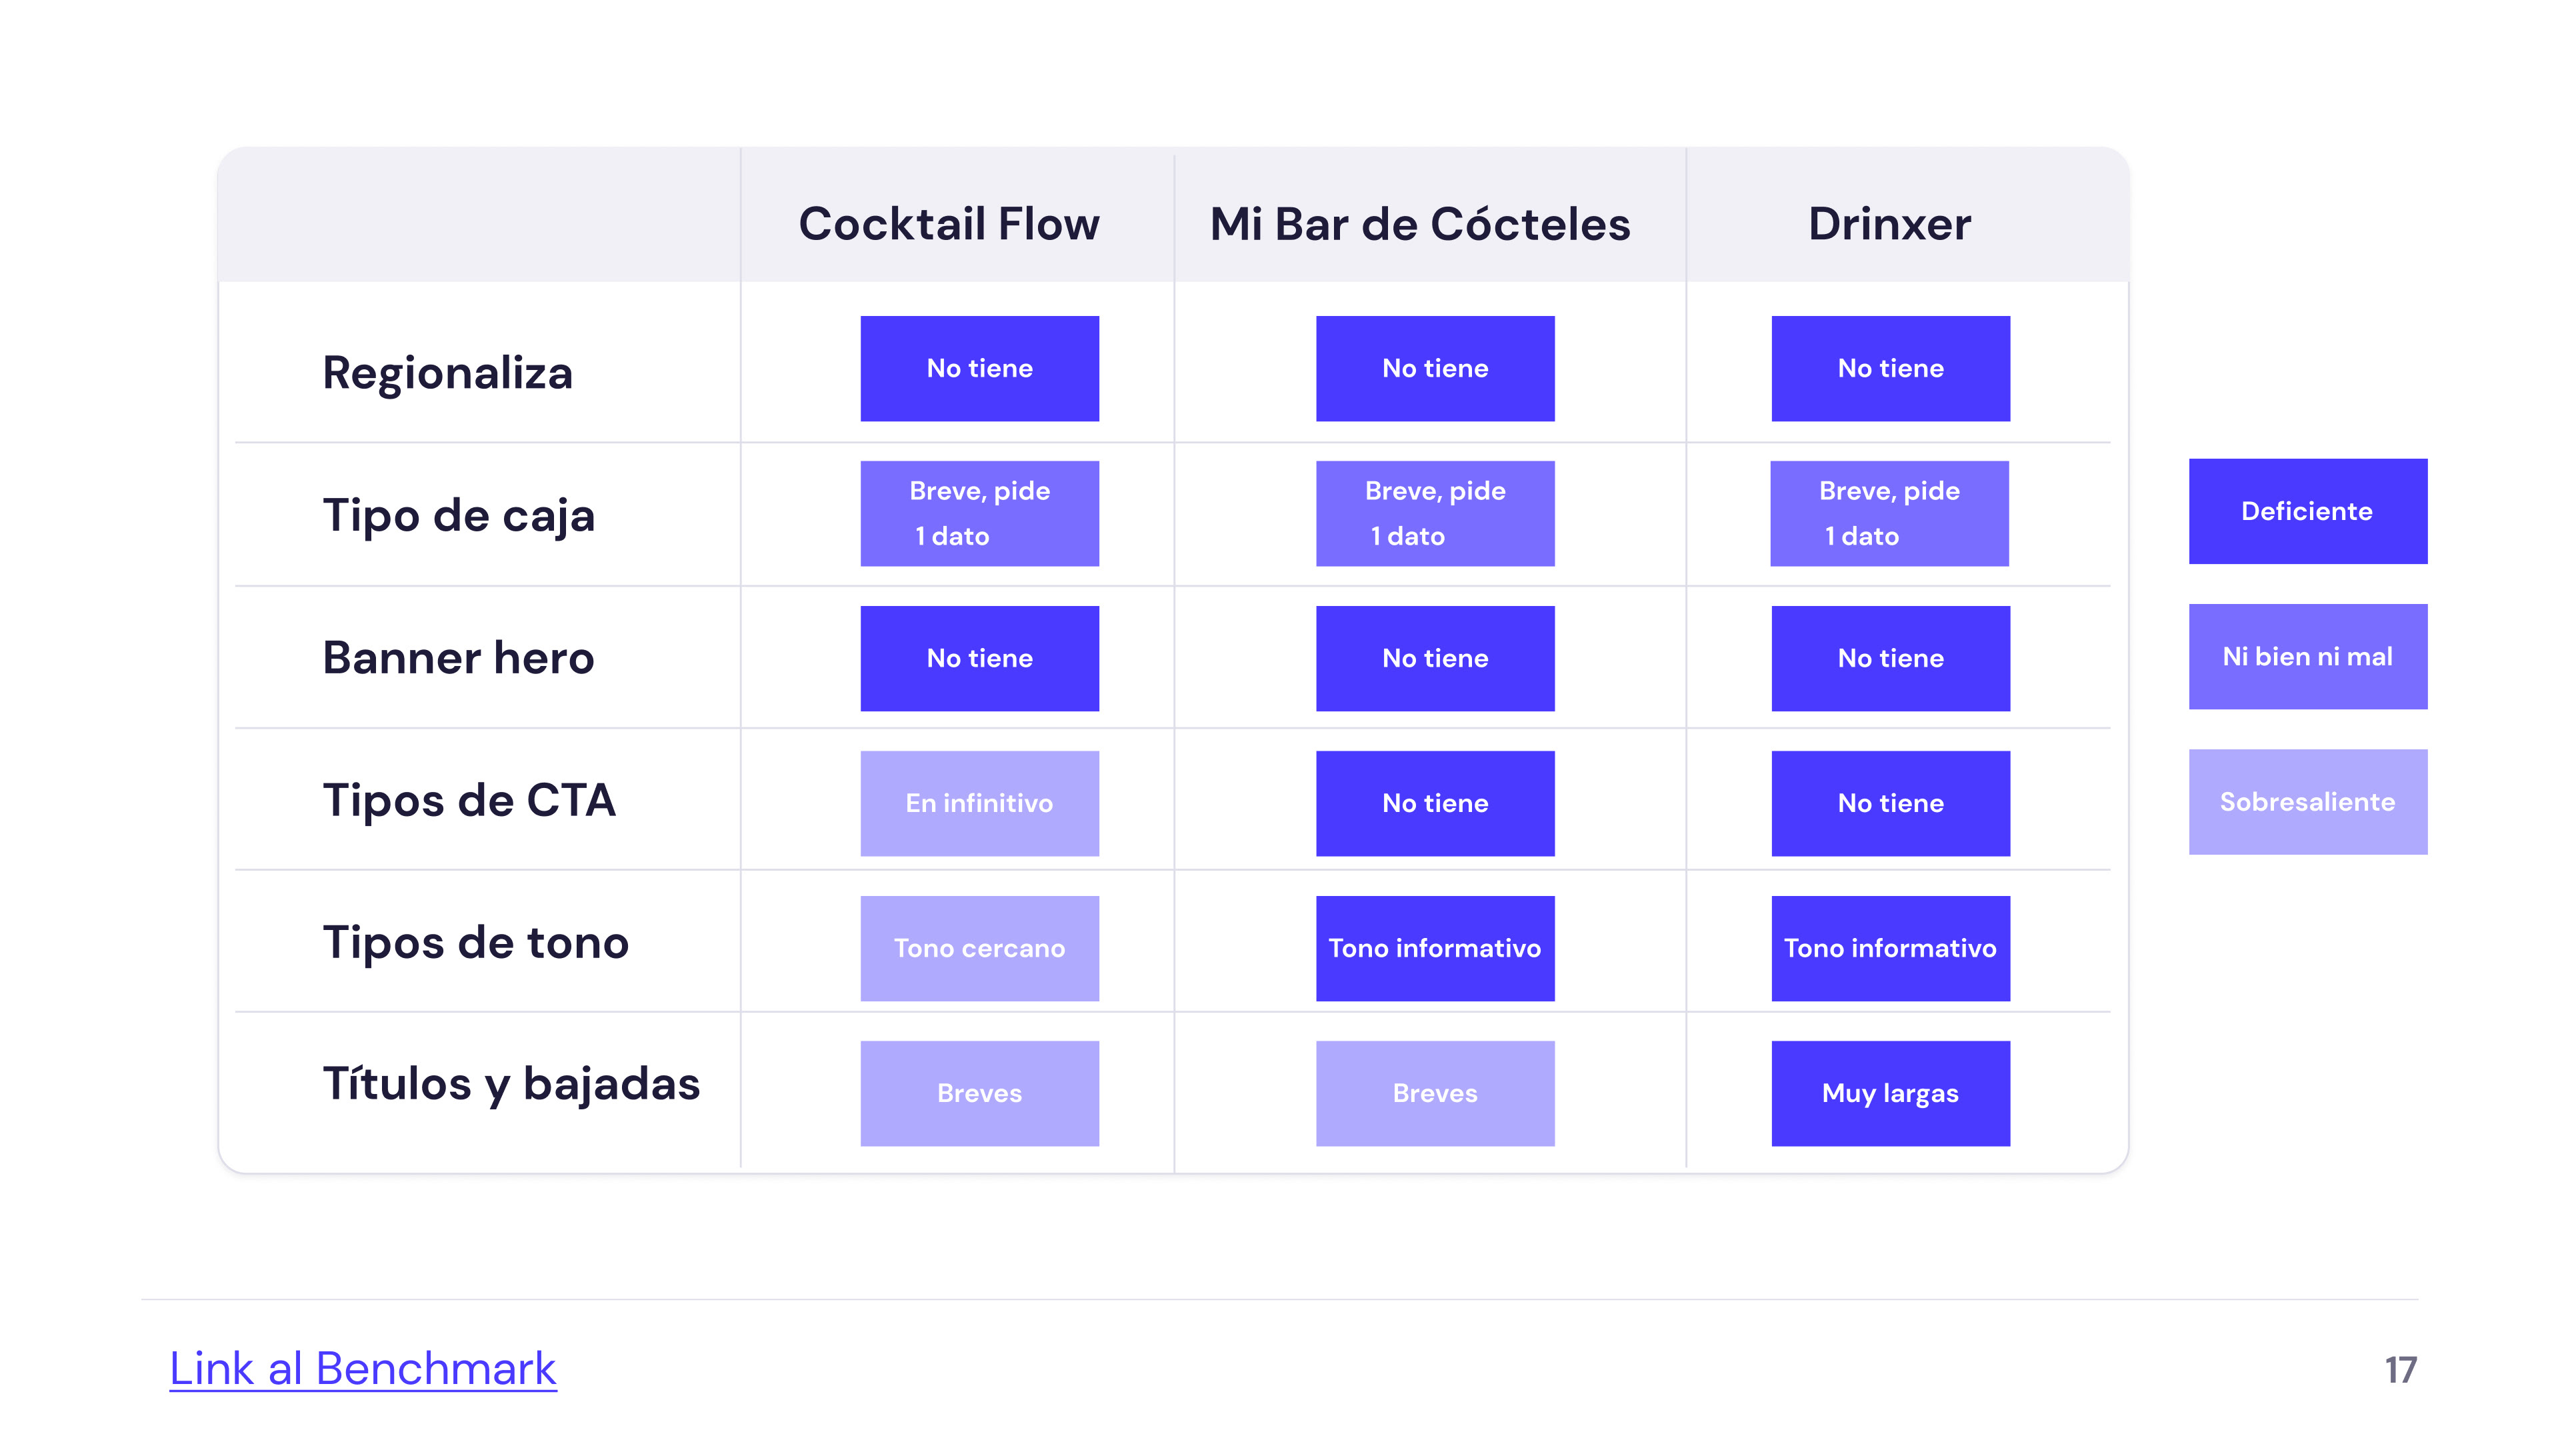Click Tono informativo under Drinxer
Viewport: 2560px width, 1440px height.
pyautogui.click(x=1889, y=948)
